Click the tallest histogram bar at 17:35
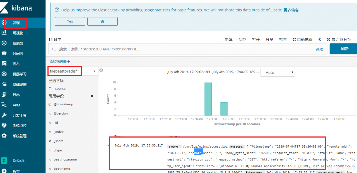Image resolution: width=357 pixels, height=173 pixels. 208,99
